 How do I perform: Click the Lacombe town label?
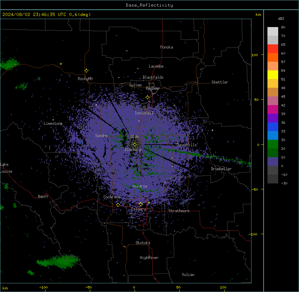pos(156,66)
